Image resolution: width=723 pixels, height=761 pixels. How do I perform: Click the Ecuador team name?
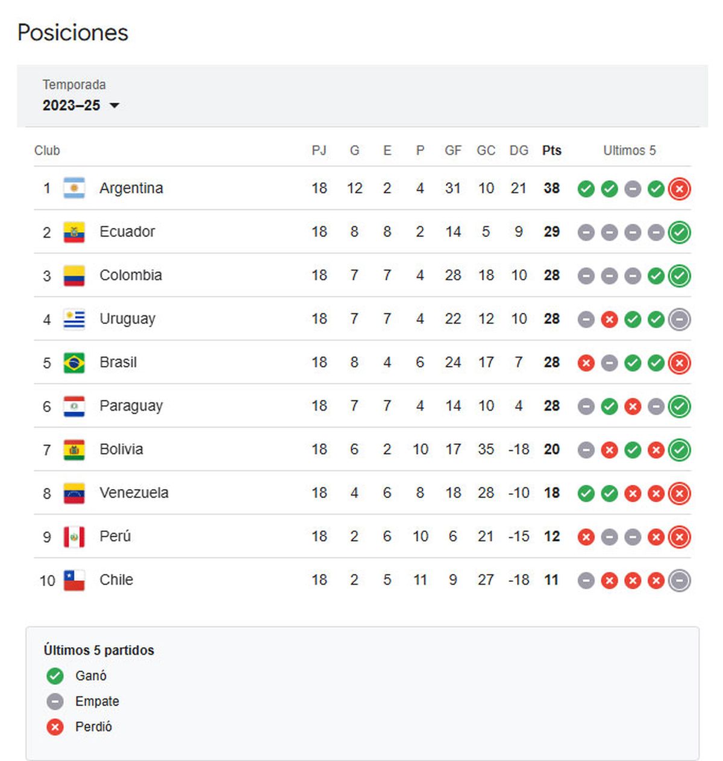[127, 232]
